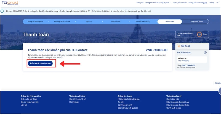Click the 'Cần giúp' help button
Screen dimensions: 221x138
217,83
